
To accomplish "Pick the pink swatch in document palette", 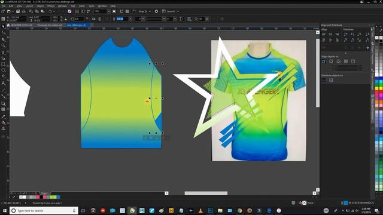I will (38, 197).
